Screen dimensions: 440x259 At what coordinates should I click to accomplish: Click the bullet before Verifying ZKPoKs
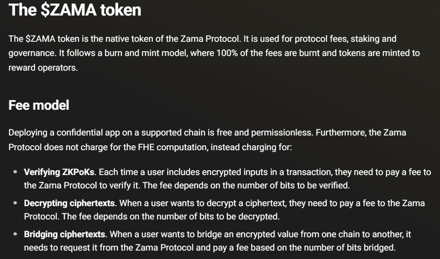(x=16, y=172)
